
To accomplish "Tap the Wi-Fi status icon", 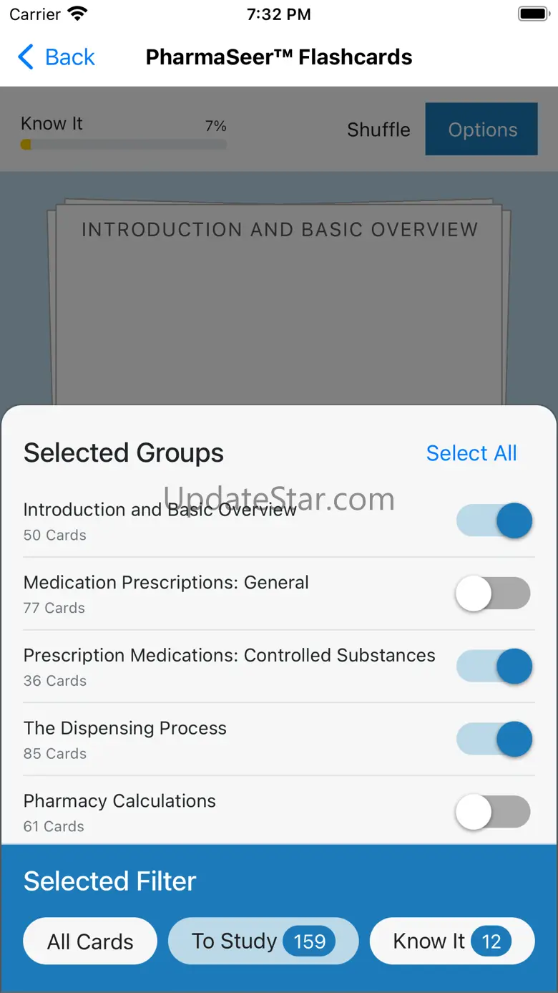I will click(x=77, y=14).
